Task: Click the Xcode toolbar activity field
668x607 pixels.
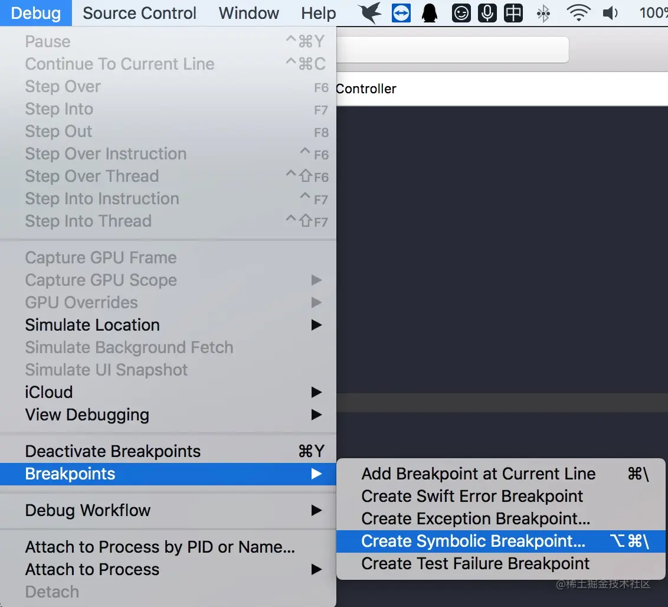Action: [x=453, y=50]
